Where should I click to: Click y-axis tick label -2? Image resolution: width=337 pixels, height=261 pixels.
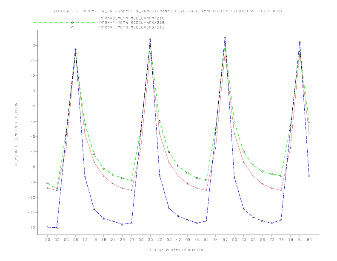coord(32,75)
